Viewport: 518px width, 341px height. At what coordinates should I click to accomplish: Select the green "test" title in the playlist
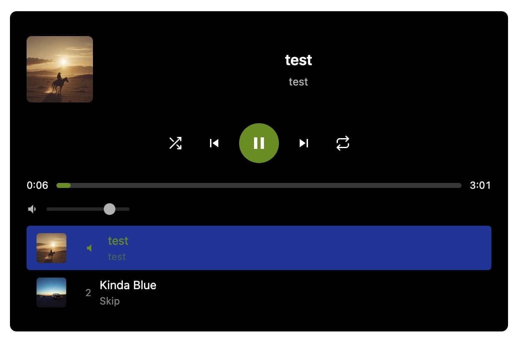coord(118,241)
